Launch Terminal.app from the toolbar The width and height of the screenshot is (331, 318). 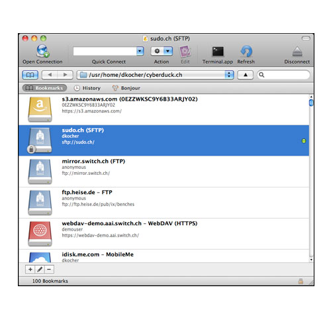click(x=218, y=52)
